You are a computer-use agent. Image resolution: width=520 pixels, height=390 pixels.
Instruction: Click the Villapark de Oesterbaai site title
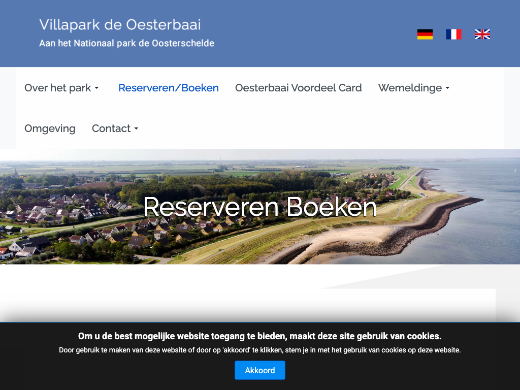[120, 24]
